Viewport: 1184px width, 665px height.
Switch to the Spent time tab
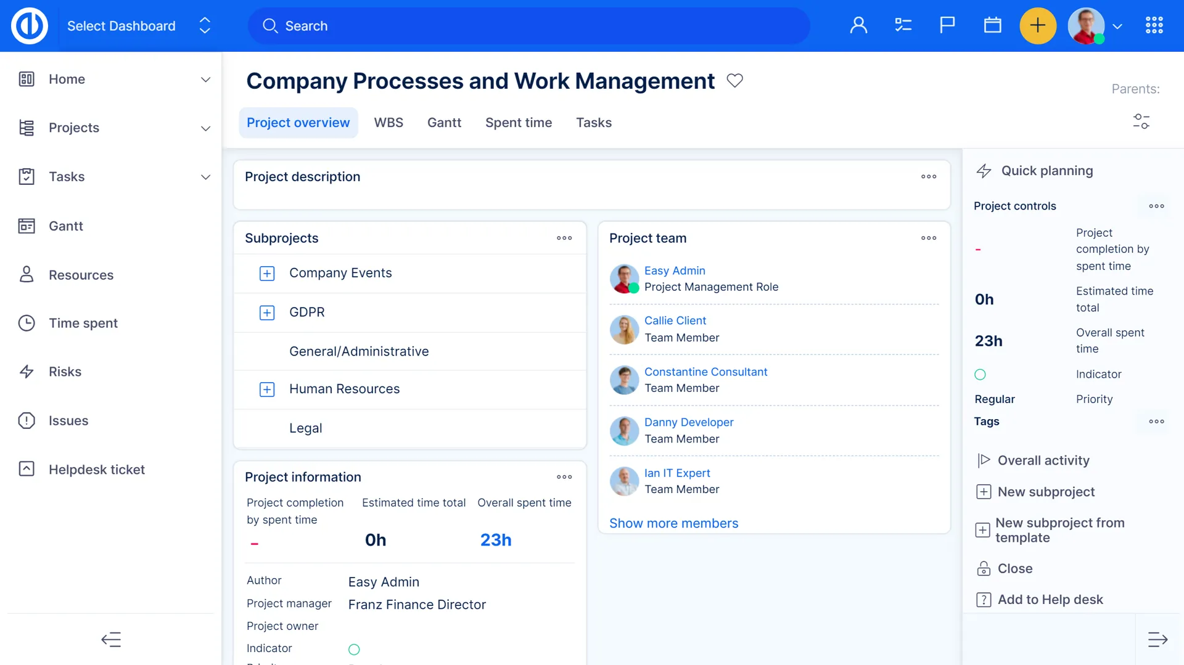(518, 123)
